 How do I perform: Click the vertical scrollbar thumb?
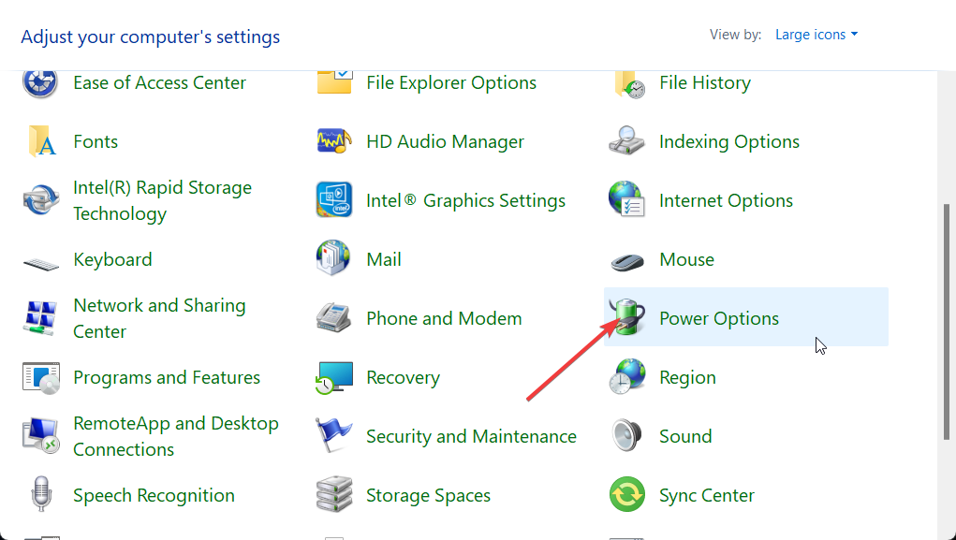click(x=946, y=318)
